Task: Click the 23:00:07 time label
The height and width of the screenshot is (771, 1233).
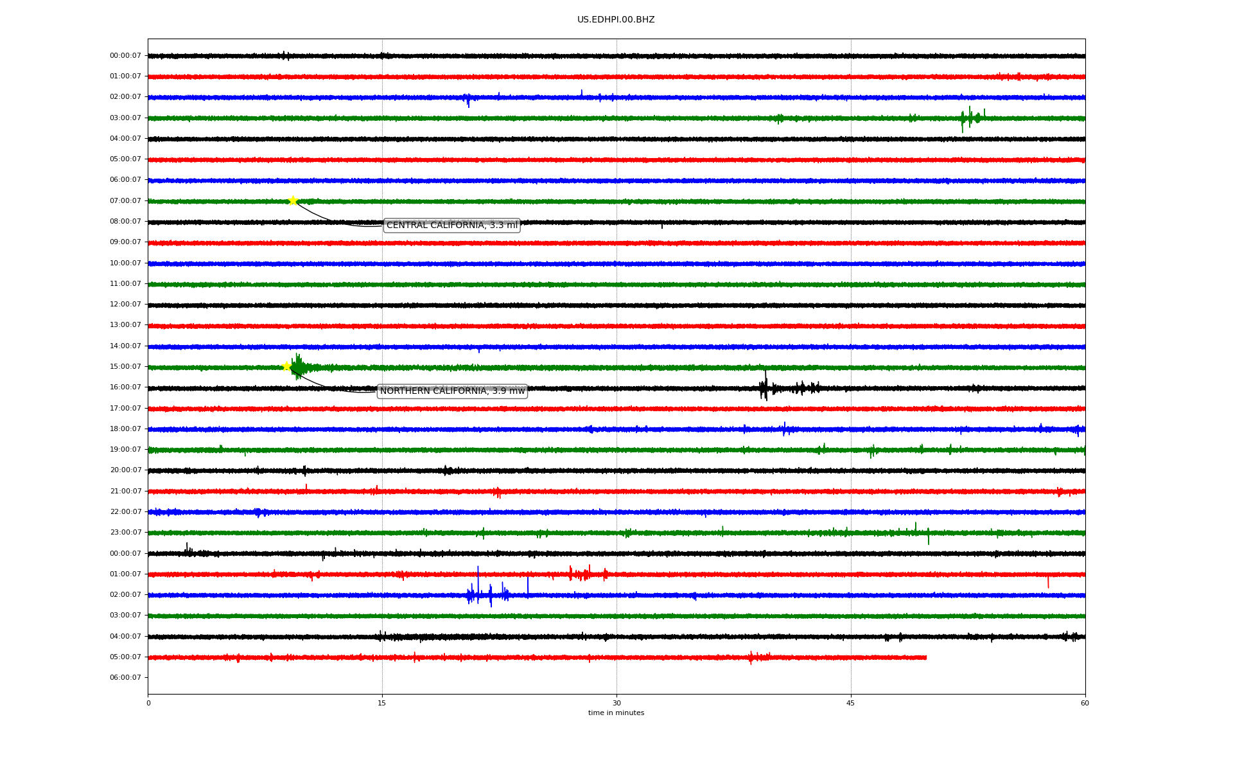Action: (x=125, y=533)
